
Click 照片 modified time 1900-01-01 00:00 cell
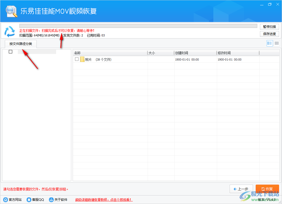[230, 59]
